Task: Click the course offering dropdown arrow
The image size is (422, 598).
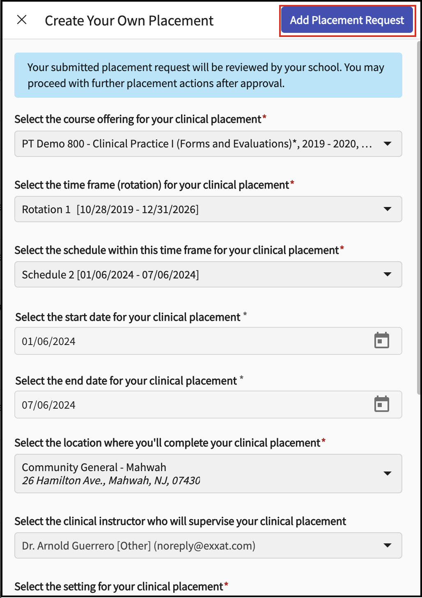Action: coord(387,144)
